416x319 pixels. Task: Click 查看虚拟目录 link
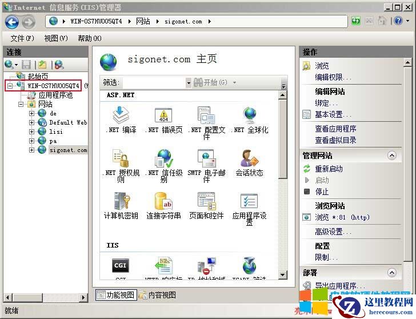[x=335, y=140]
